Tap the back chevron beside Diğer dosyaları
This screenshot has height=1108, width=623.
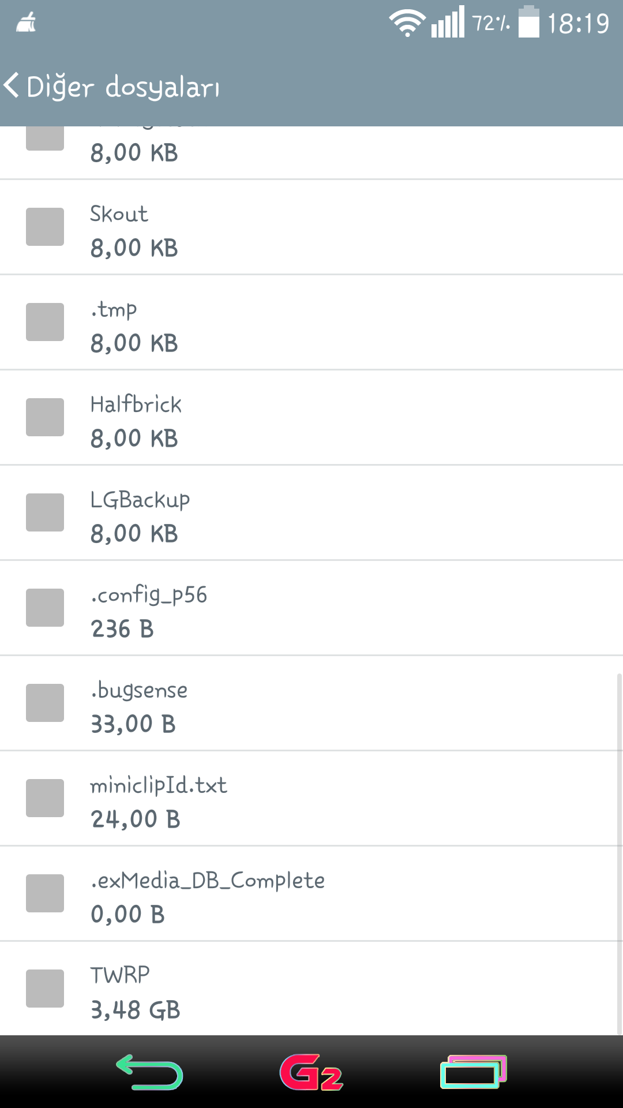(12, 85)
